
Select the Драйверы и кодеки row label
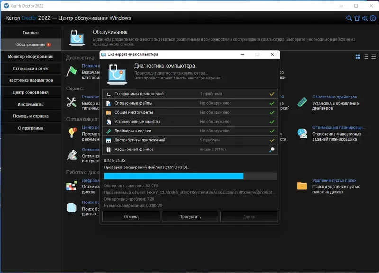point(133,131)
